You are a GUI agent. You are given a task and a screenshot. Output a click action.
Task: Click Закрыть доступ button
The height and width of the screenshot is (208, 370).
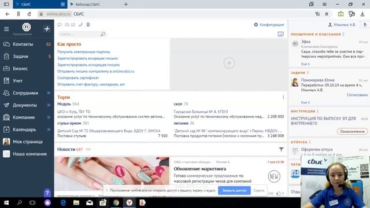[234, 190]
